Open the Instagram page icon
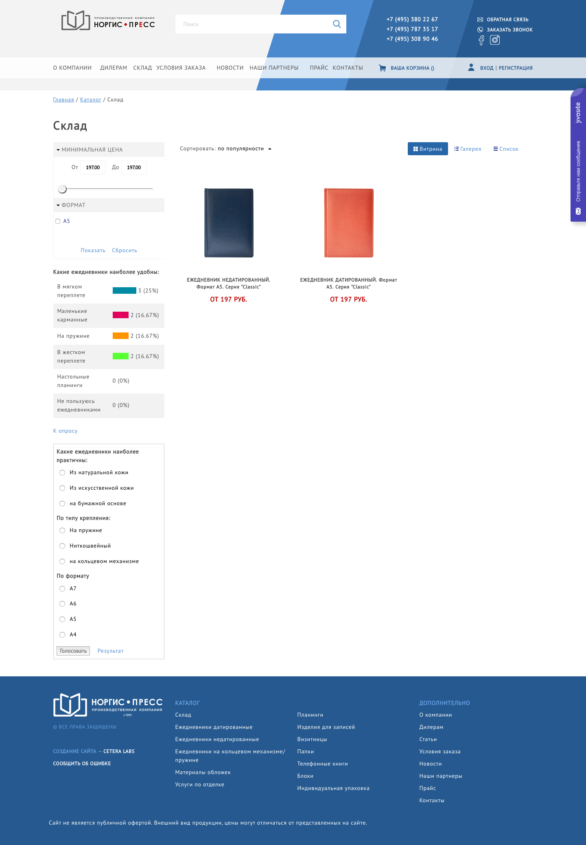The width and height of the screenshot is (586, 845). (x=494, y=40)
